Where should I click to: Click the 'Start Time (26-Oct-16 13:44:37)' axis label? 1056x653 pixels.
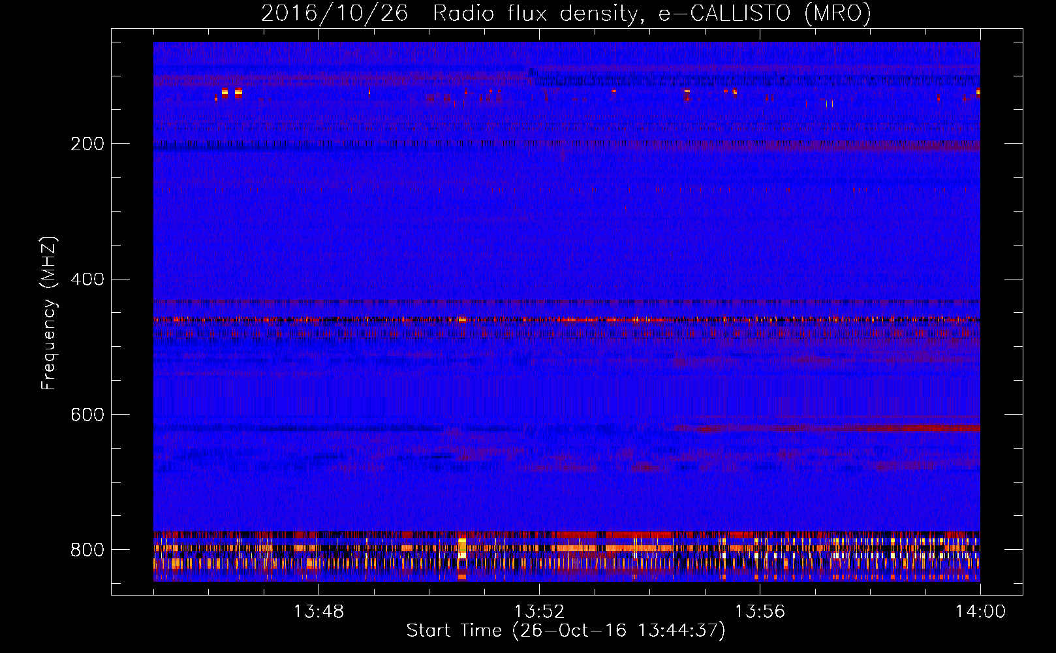click(x=566, y=631)
